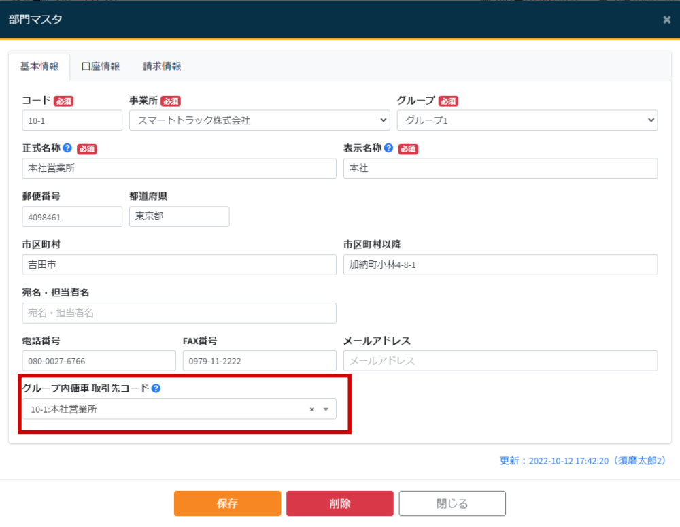Select the 基本情報 tab
The height and width of the screenshot is (527, 680).
click(x=39, y=66)
